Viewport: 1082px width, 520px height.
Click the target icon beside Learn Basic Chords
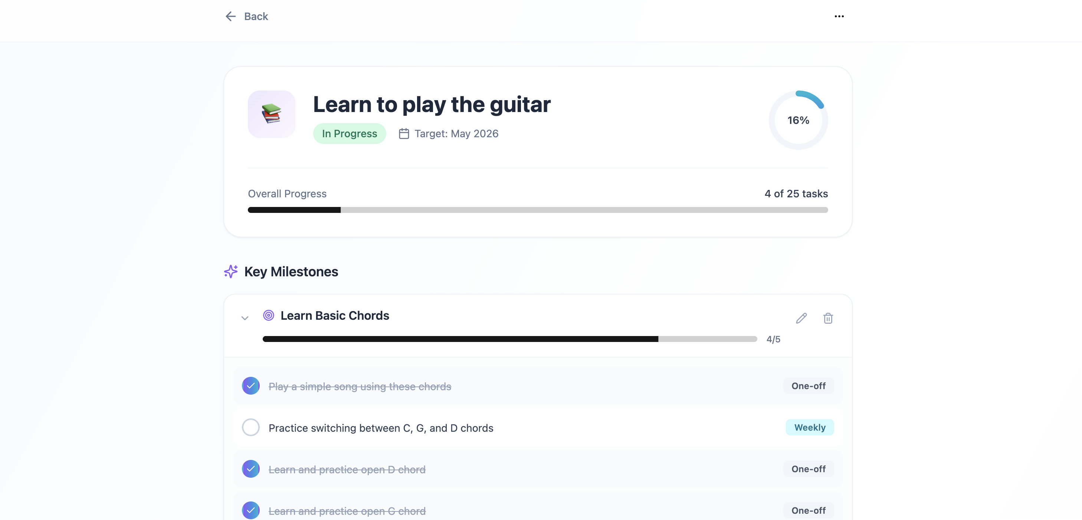[268, 315]
